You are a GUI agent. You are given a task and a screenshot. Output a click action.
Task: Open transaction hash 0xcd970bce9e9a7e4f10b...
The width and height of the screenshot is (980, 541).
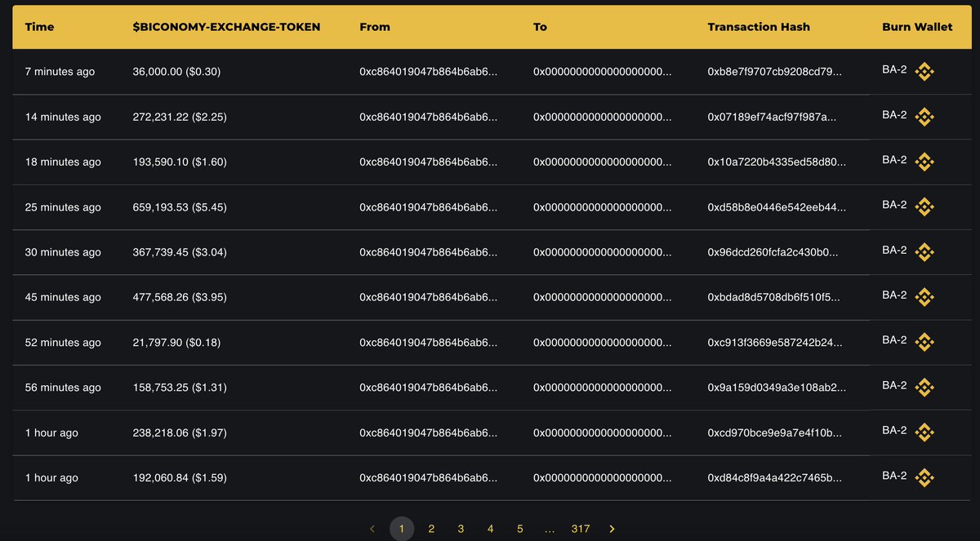(x=774, y=432)
